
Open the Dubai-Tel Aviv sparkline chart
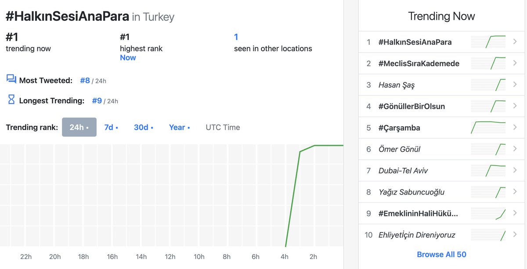[x=488, y=171]
